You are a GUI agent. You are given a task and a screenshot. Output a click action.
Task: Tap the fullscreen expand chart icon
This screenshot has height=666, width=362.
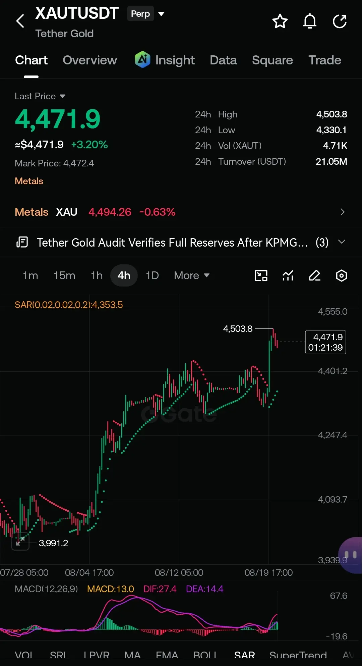[x=20, y=541]
